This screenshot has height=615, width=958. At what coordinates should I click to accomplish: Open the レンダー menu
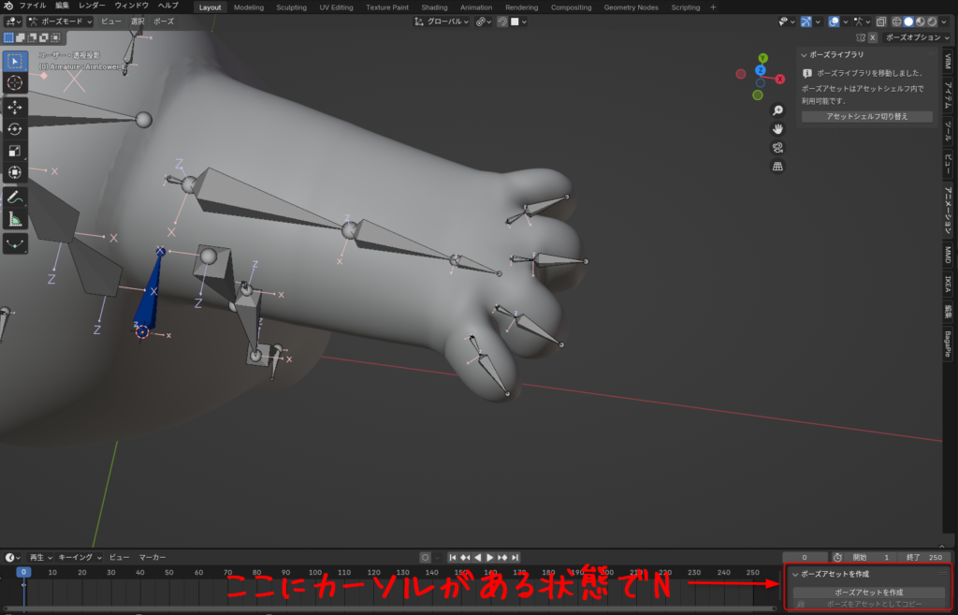click(x=92, y=7)
